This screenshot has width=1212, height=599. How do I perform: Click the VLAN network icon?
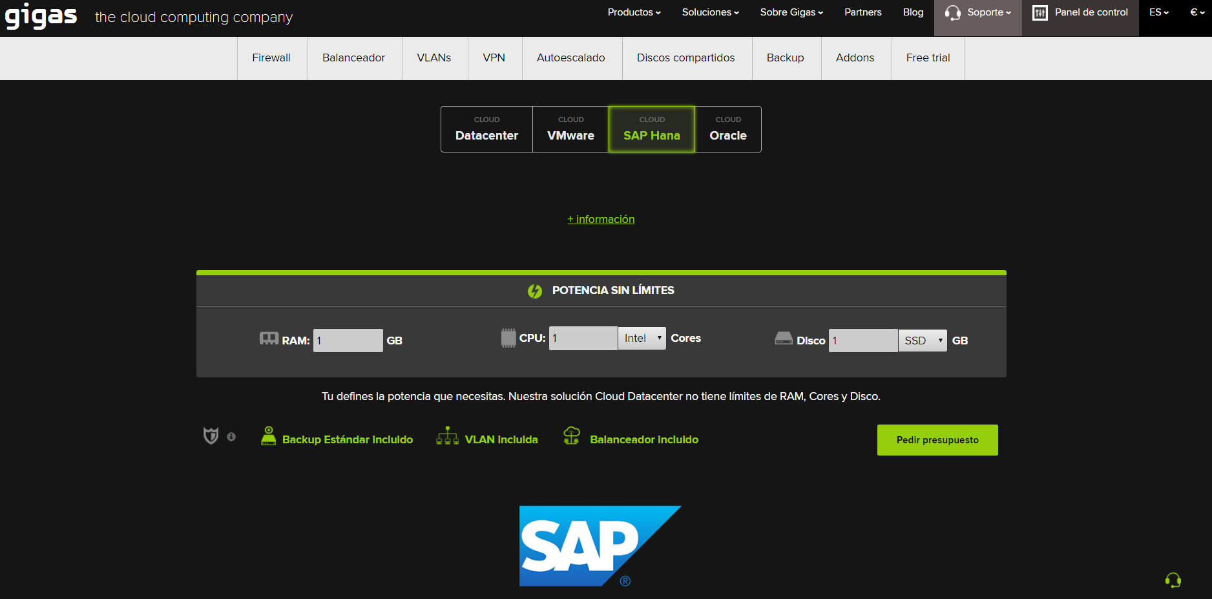(447, 436)
